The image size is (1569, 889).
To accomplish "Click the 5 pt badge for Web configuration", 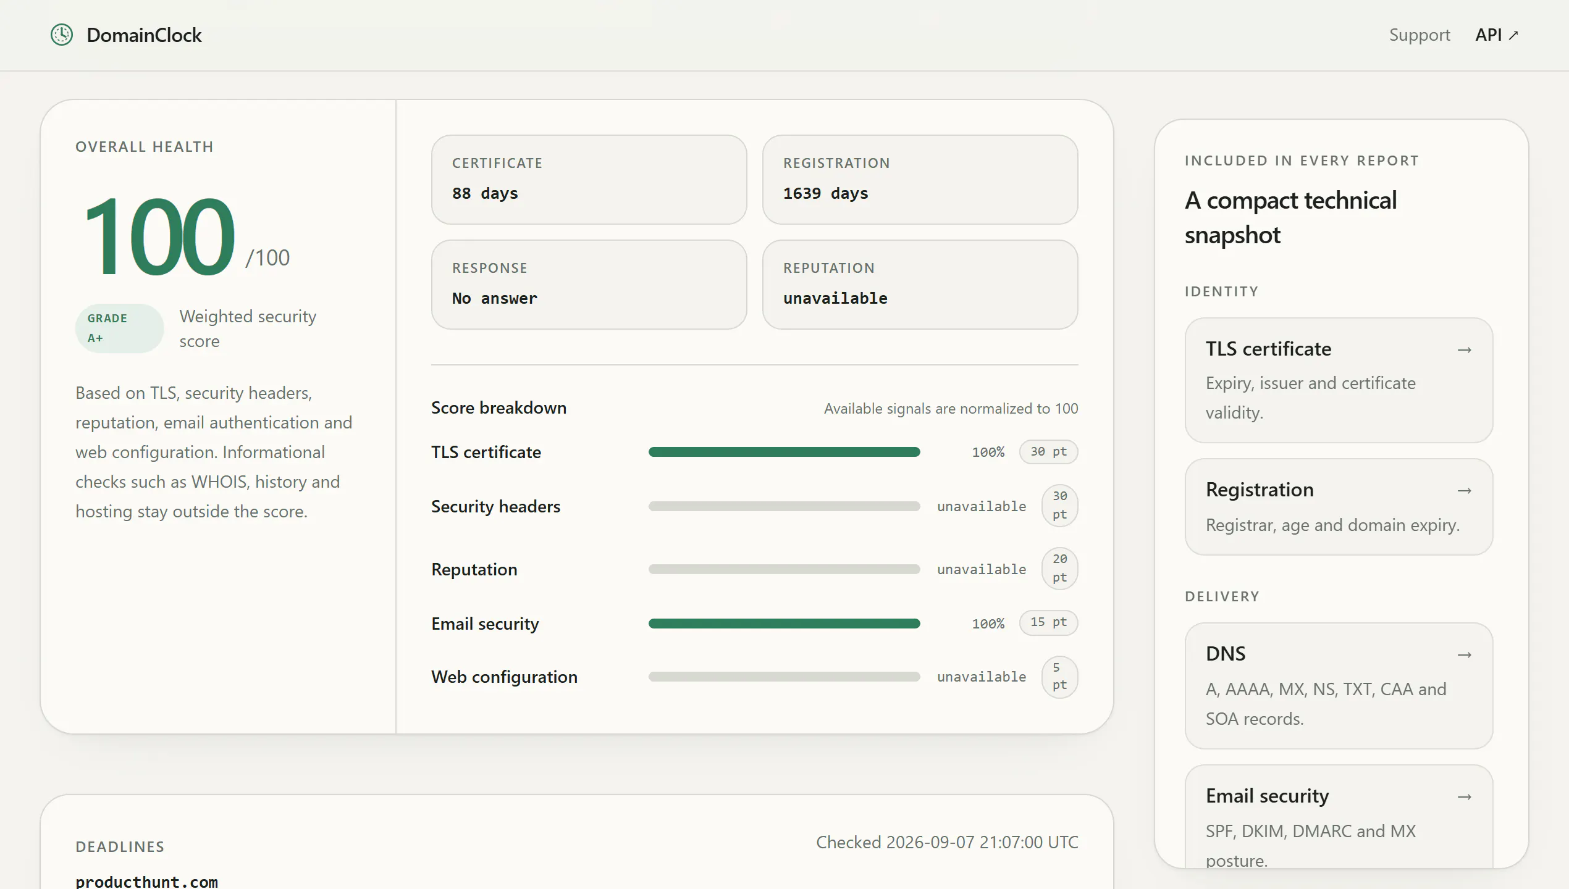I will pyautogui.click(x=1059, y=677).
